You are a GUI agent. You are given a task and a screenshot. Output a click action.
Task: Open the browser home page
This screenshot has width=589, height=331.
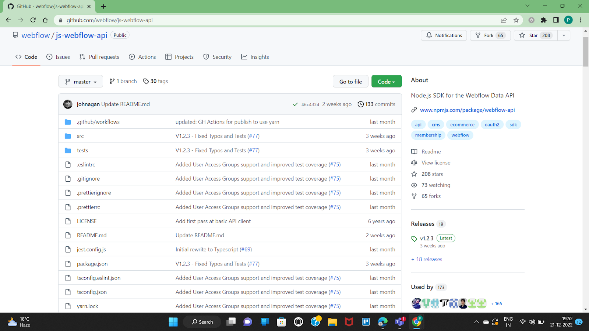(x=45, y=20)
